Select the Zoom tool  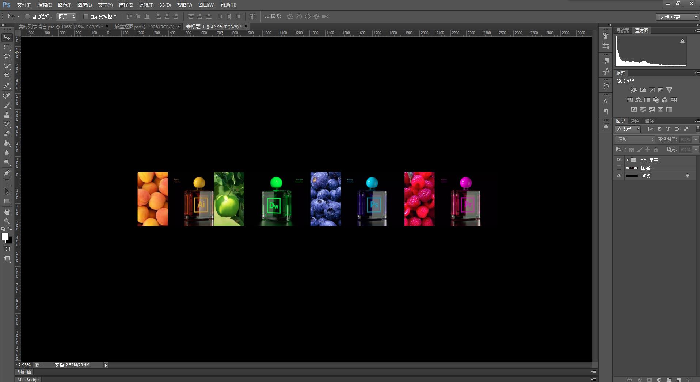[x=7, y=221]
